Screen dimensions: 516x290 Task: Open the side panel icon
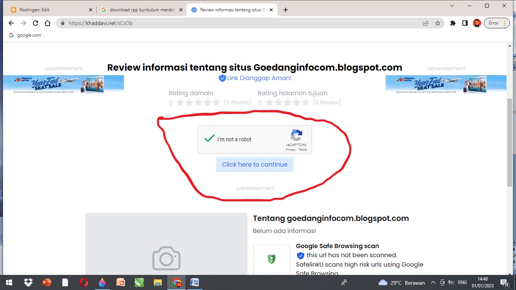(x=465, y=23)
